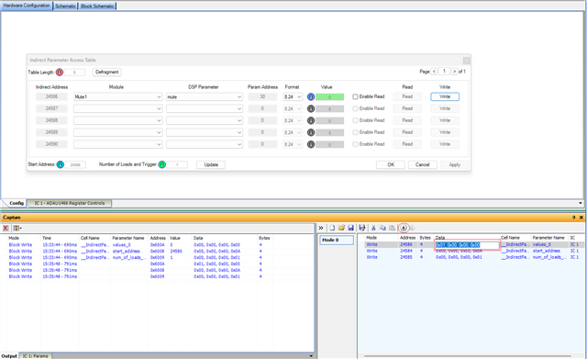This screenshot has height=359, width=587.
Task: Click the Update button
Action: 211,164
